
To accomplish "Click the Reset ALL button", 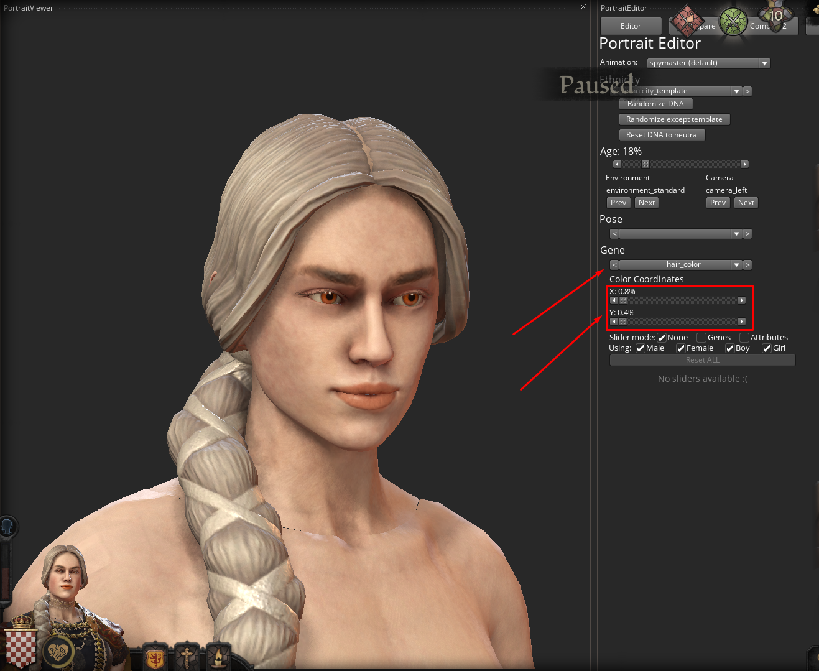I will click(702, 360).
